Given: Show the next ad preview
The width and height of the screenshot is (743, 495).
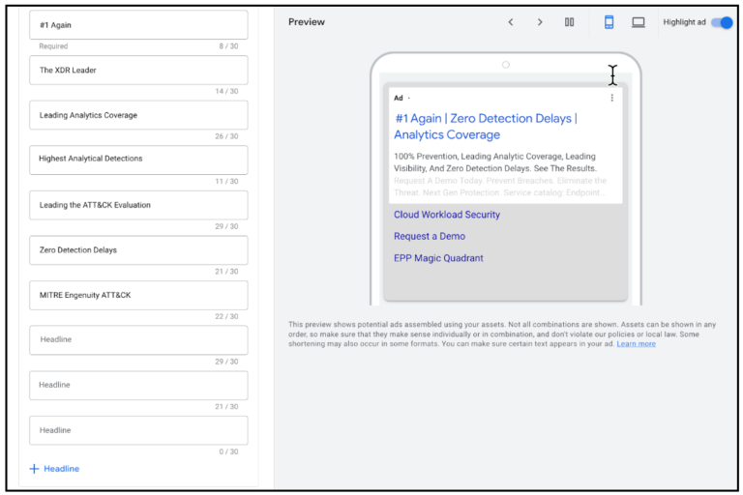Looking at the screenshot, I should tap(540, 22).
